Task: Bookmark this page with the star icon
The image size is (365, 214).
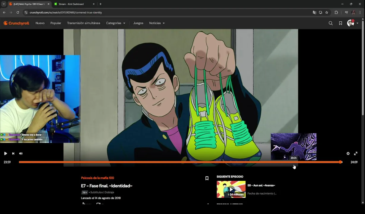Action: click(327, 12)
